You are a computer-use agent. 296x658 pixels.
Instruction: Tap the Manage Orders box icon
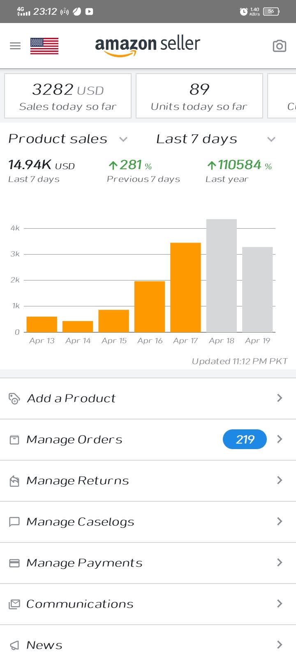click(14, 440)
